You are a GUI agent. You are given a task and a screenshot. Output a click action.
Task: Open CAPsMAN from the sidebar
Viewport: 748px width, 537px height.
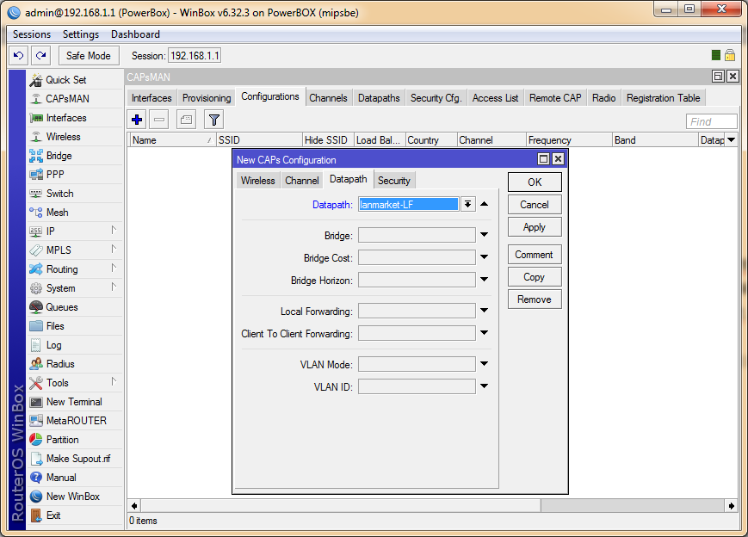[66, 99]
